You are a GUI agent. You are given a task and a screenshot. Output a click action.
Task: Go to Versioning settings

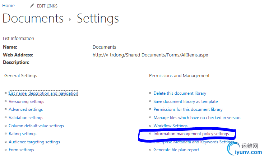pyautogui.click(x=27, y=102)
